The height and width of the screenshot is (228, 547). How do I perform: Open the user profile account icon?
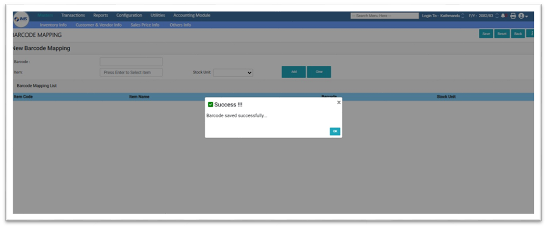tap(522, 16)
